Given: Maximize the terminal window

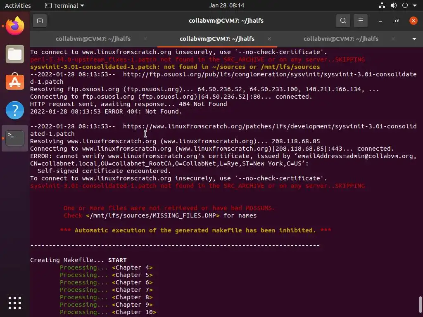Looking at the screenshot, I should click(397, 21).
